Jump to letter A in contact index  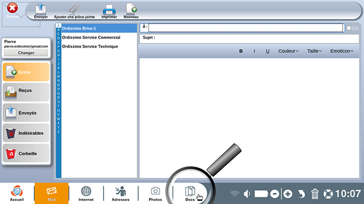coord(58,26)
